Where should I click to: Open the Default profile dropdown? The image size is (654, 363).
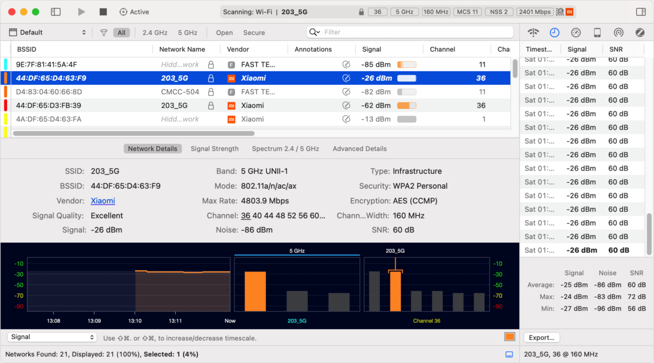(x=48, y=32)
